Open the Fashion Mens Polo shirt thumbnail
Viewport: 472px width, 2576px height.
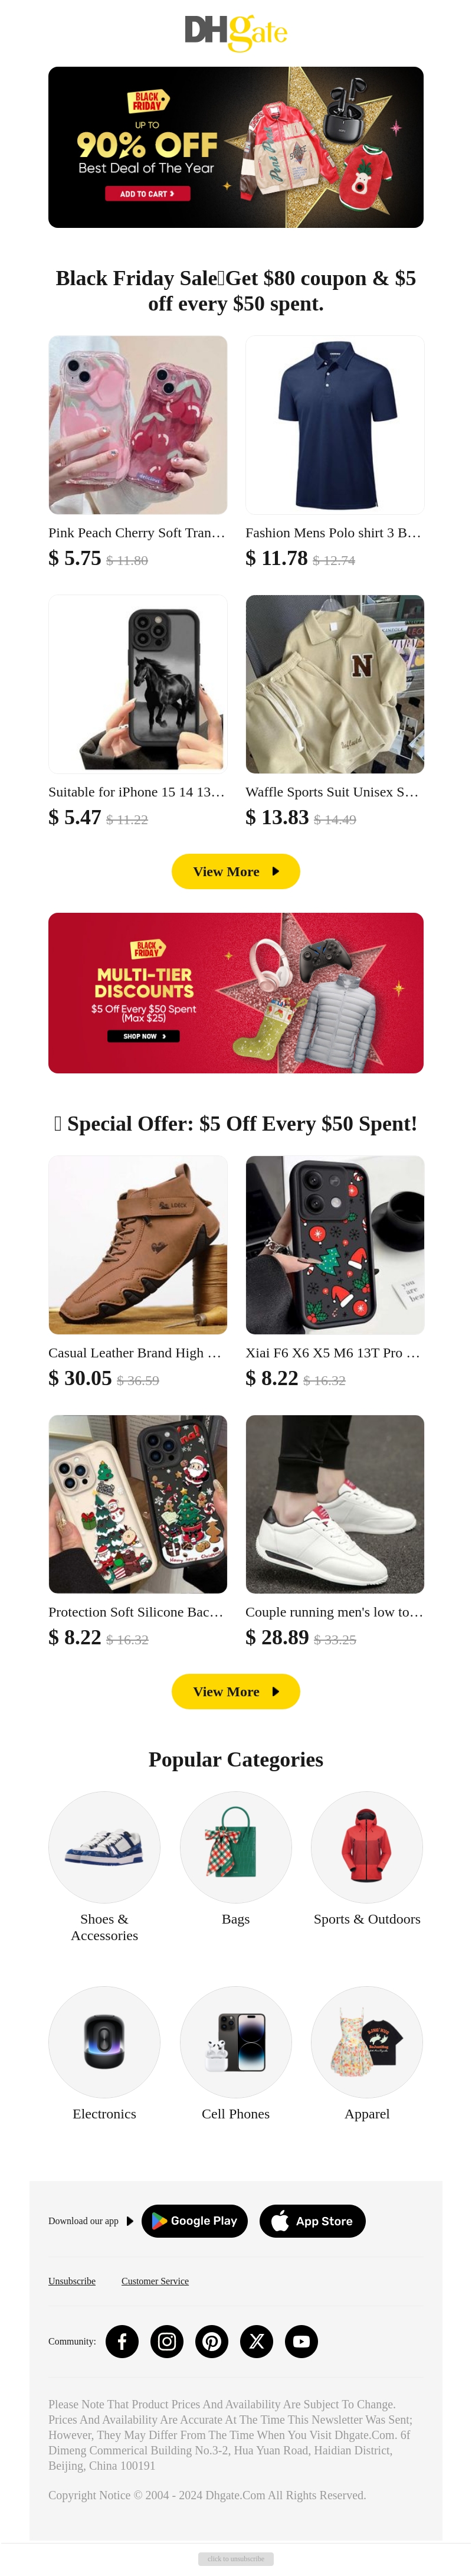pyautogui.click(x=335, y=425)
